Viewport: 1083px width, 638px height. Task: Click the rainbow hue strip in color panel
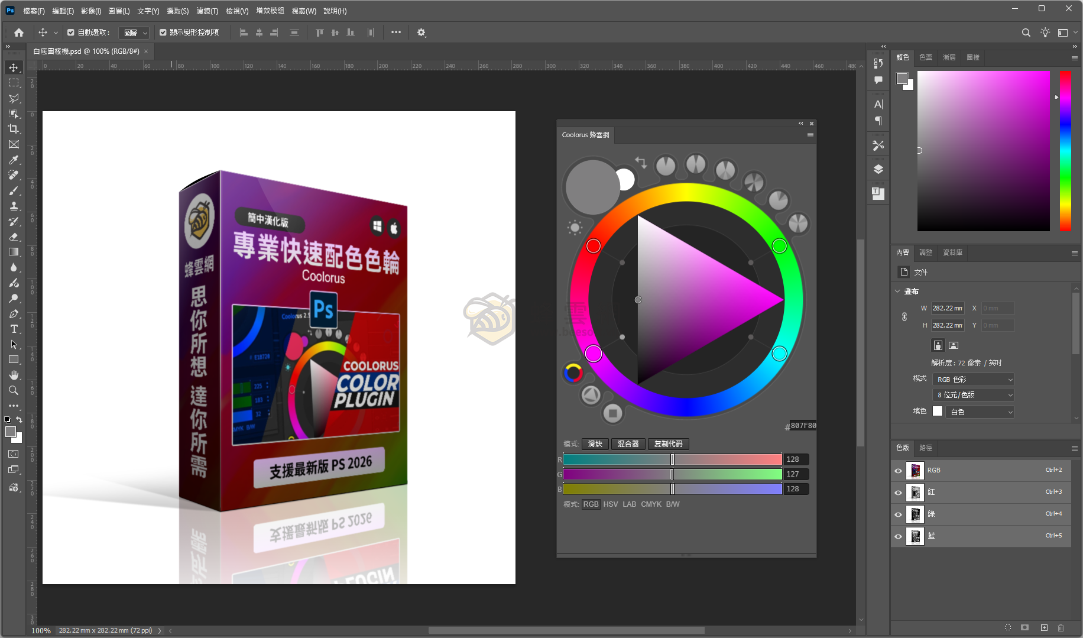(1065, 151)
